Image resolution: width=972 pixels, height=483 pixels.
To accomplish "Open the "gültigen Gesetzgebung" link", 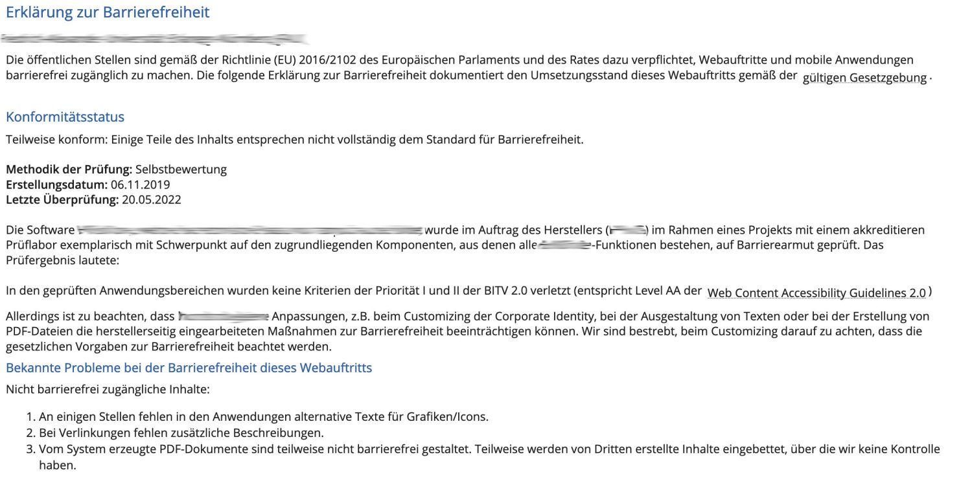I will (864, 78).
